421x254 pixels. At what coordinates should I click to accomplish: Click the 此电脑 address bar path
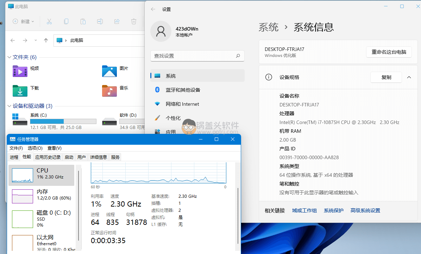point(77,40)
